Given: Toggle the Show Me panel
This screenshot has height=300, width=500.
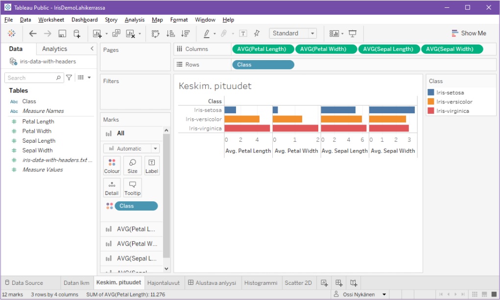Looking at the screenshot, I should click(469, 33).
